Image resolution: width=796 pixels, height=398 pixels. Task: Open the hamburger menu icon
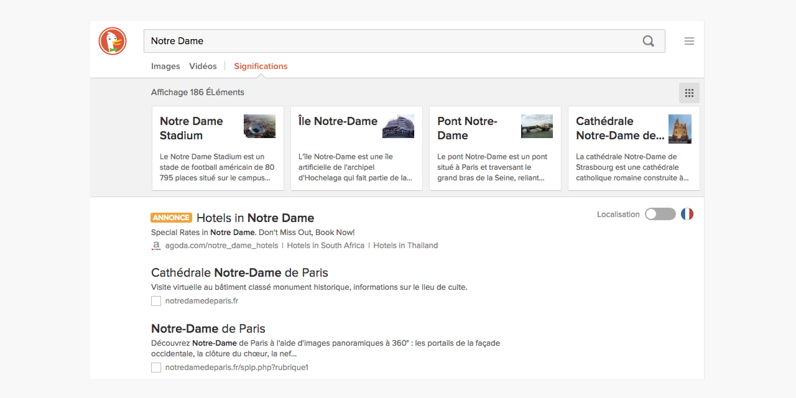pyautogui.click(x=689, y=41)
